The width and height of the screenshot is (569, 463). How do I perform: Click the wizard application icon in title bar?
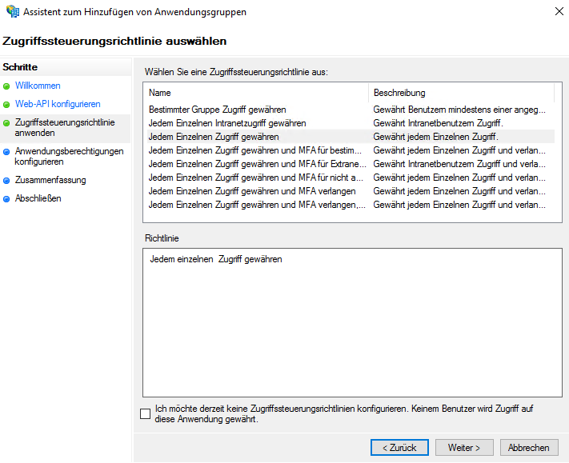(x=12, y=12)
